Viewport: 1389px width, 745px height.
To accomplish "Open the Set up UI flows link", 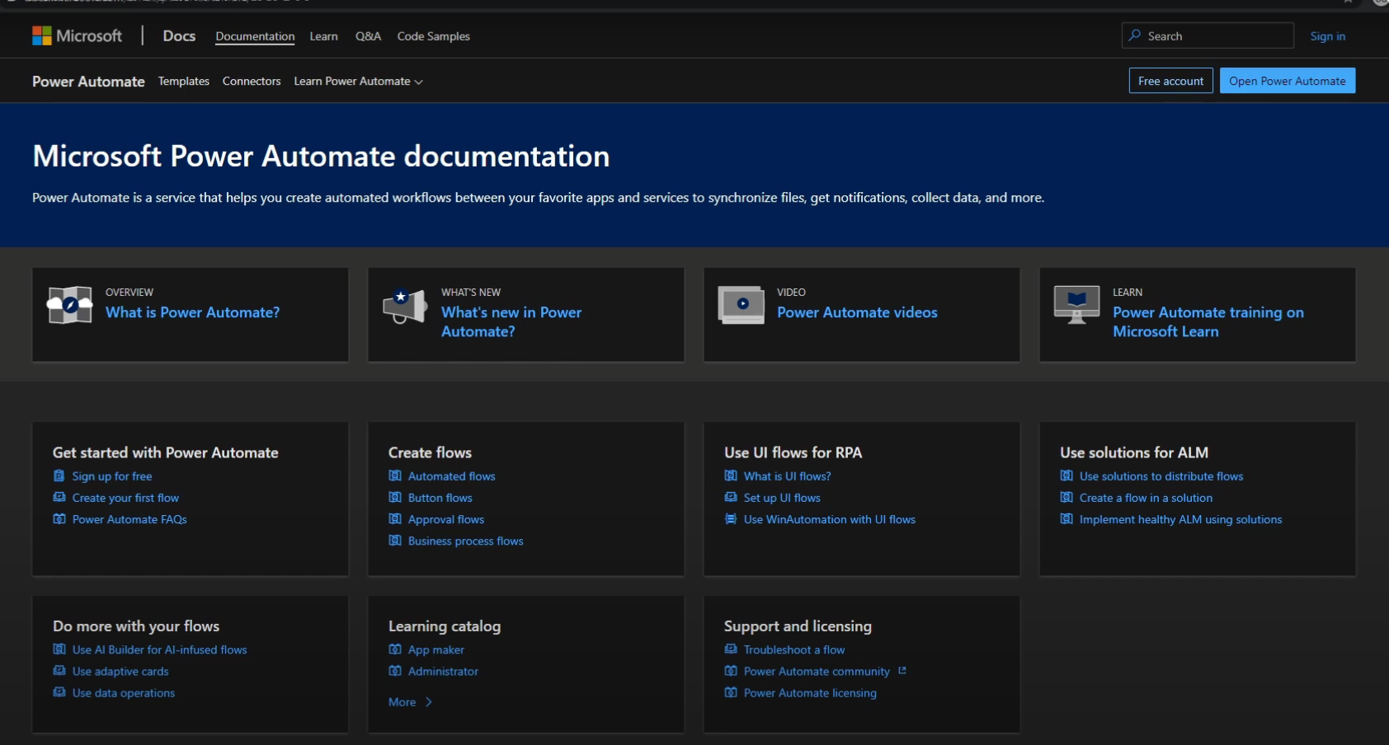I will tap(782, 498).
